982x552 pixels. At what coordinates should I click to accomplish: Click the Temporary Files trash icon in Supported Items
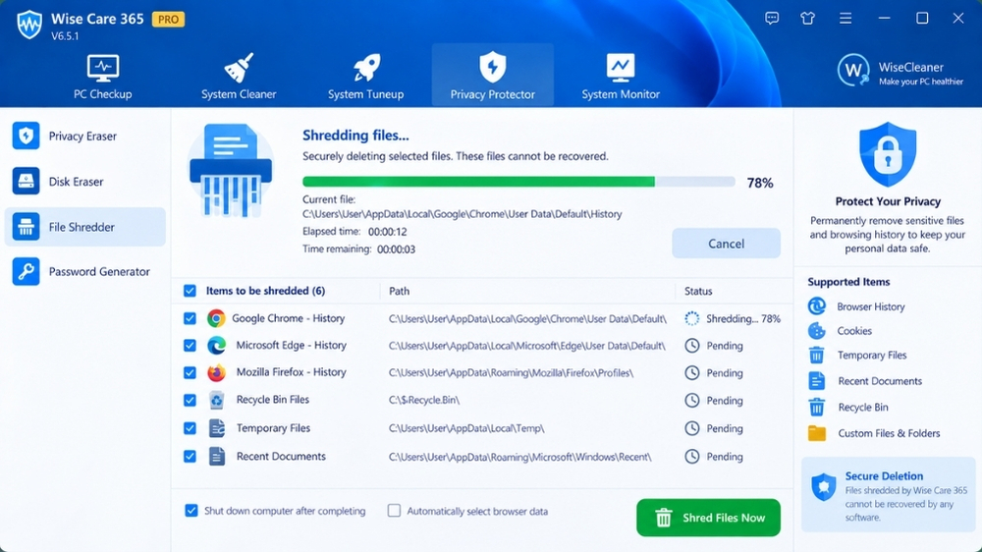(817, 356)
